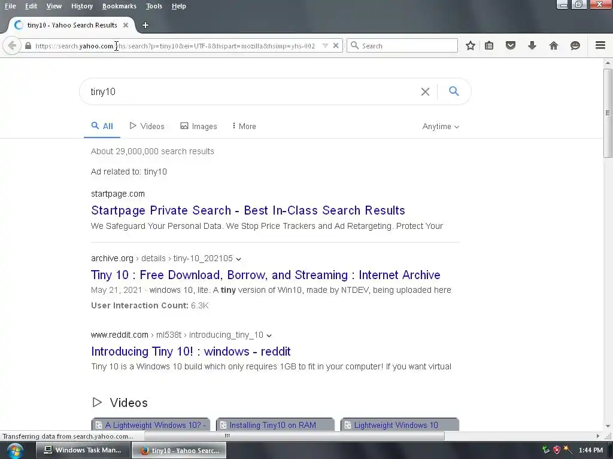The height and width of the screenshot is (459, 613).
Task: Open the Help menu
Action: pos(178,6)
